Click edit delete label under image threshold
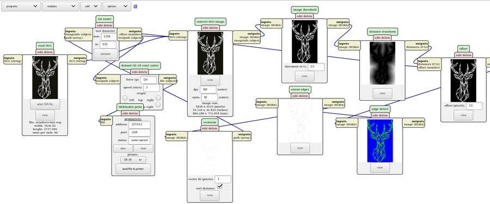This screenshot has width=490, height=204. tap(304, 16)
